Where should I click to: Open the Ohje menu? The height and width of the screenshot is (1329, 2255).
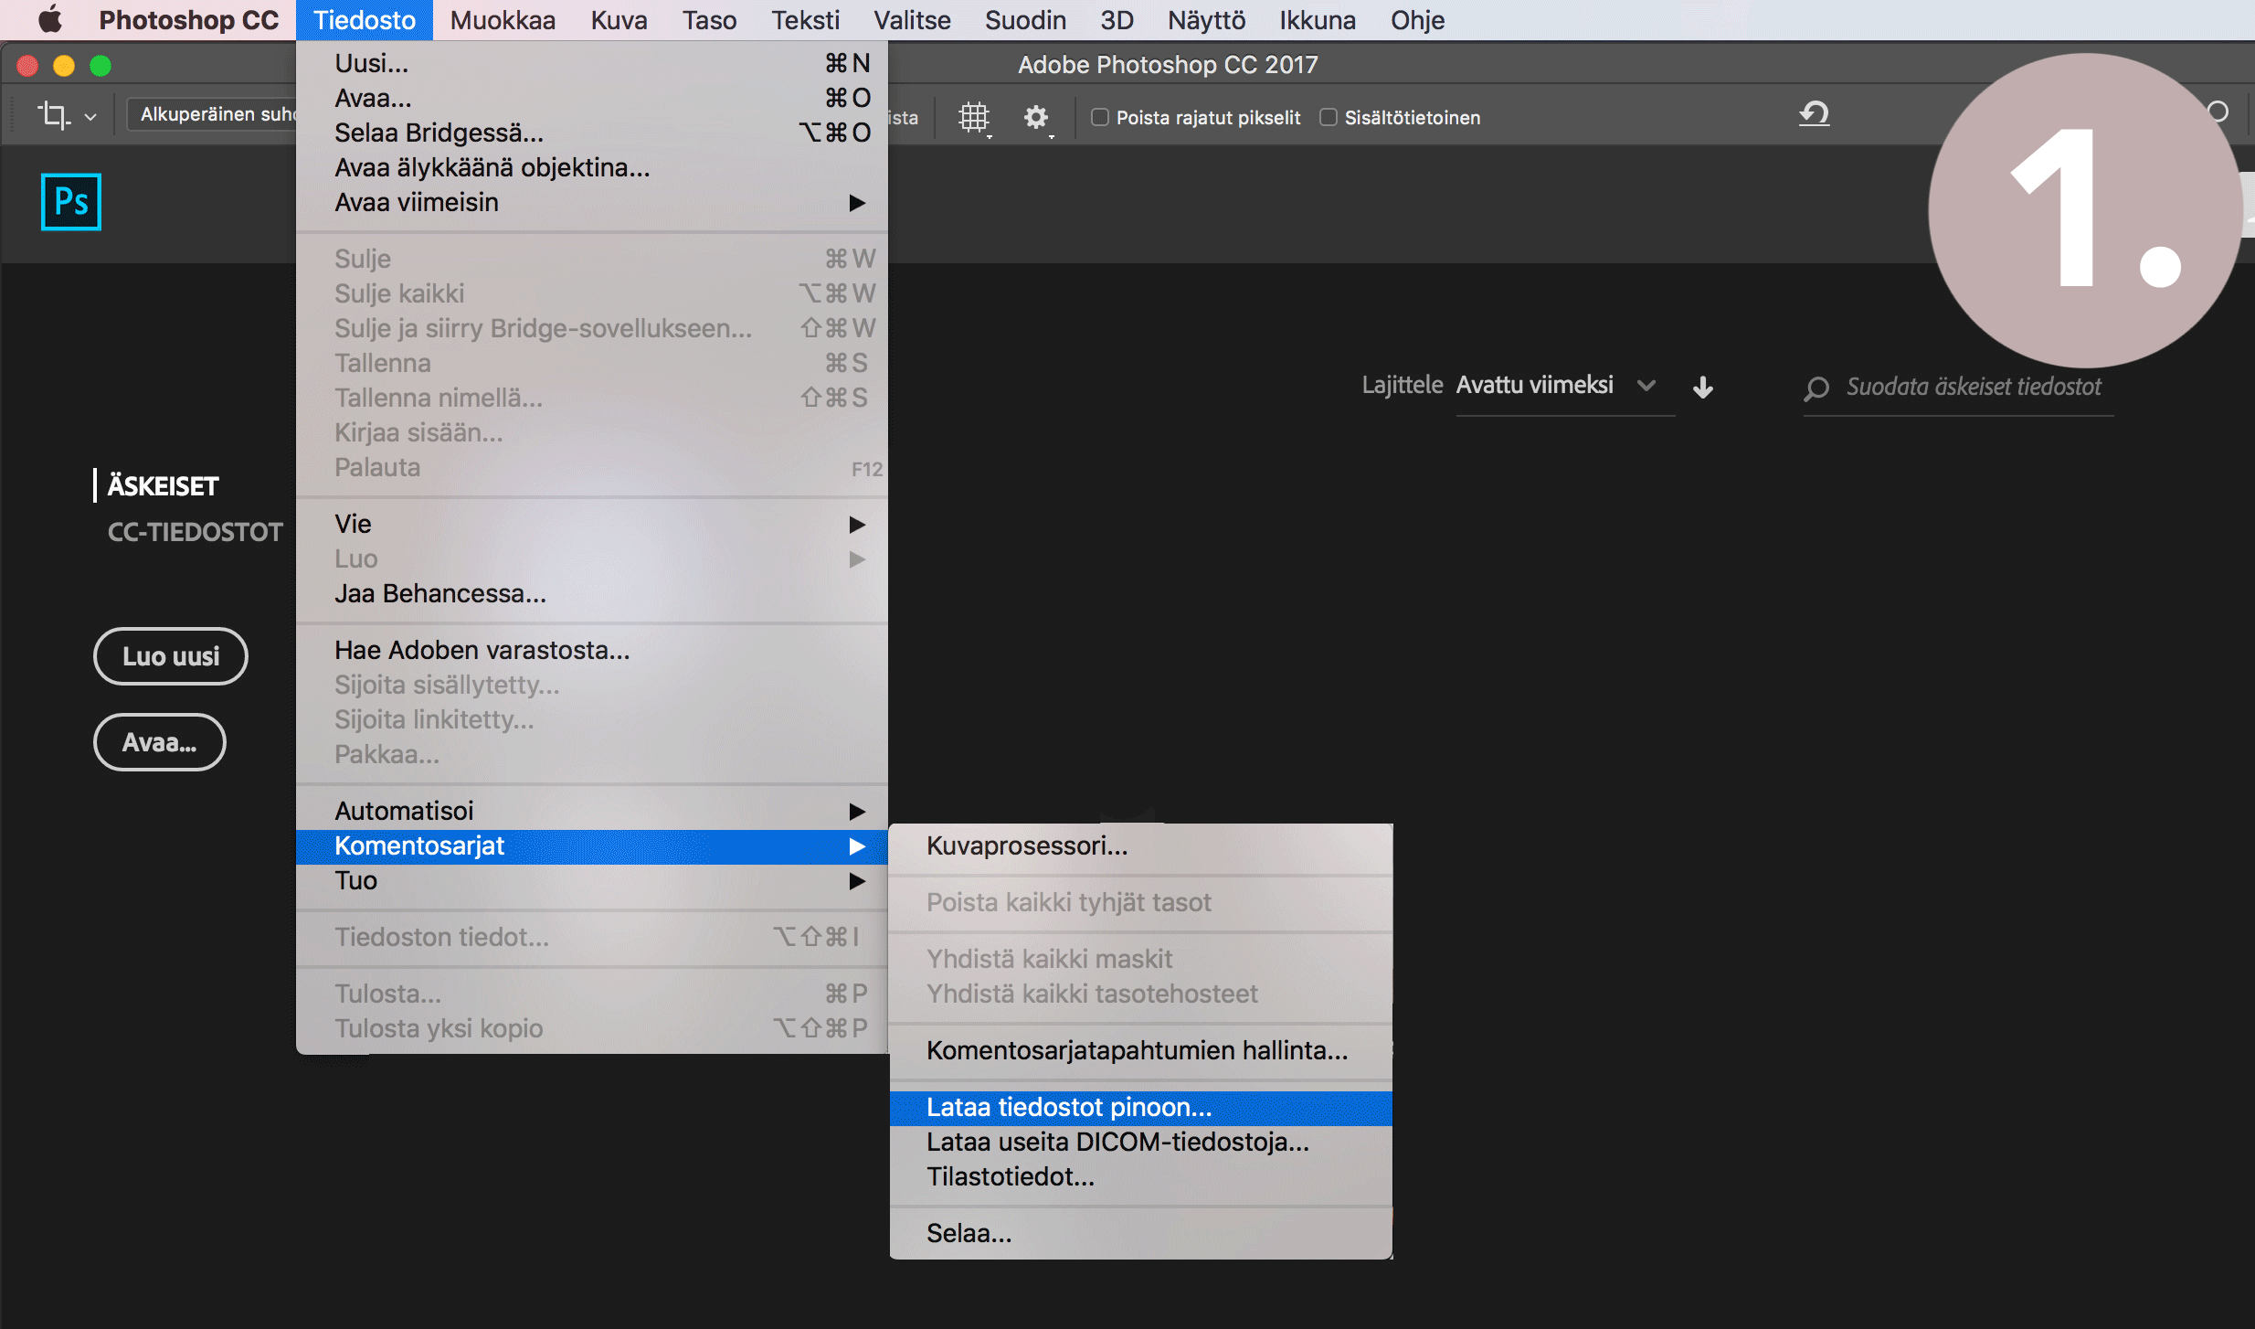tap(1417, 19)
